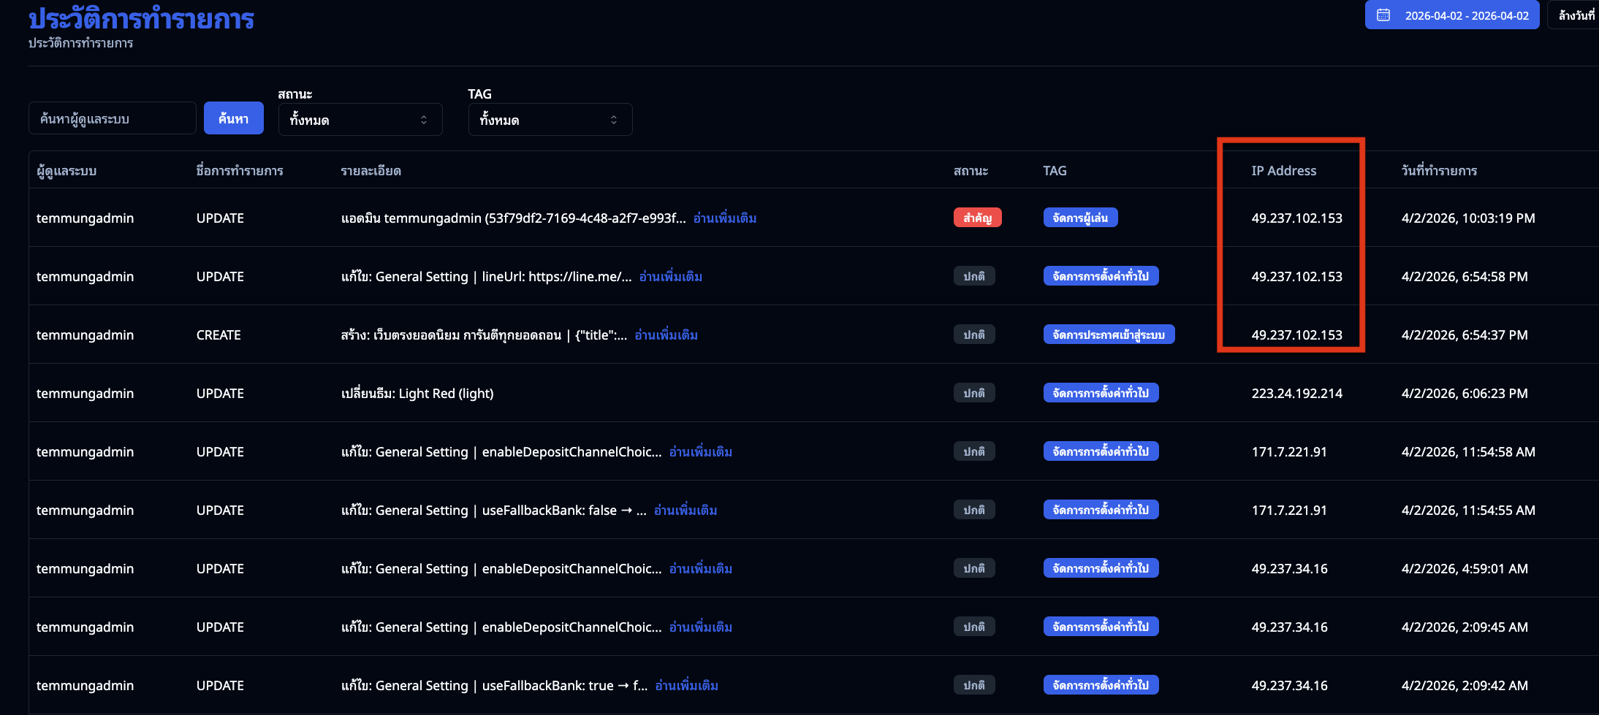
Task: Click the ค้นหาผู้ดูแลระบบ search input field
Action: coord(112,118)
